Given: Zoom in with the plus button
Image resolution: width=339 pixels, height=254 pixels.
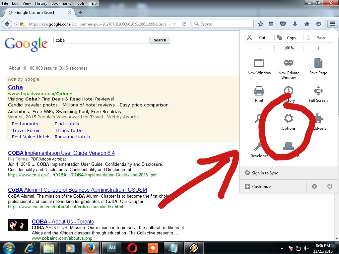Looking at the screenshot, I should pos(318,48).
